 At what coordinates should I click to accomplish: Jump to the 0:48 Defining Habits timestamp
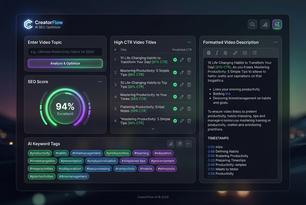223,152
